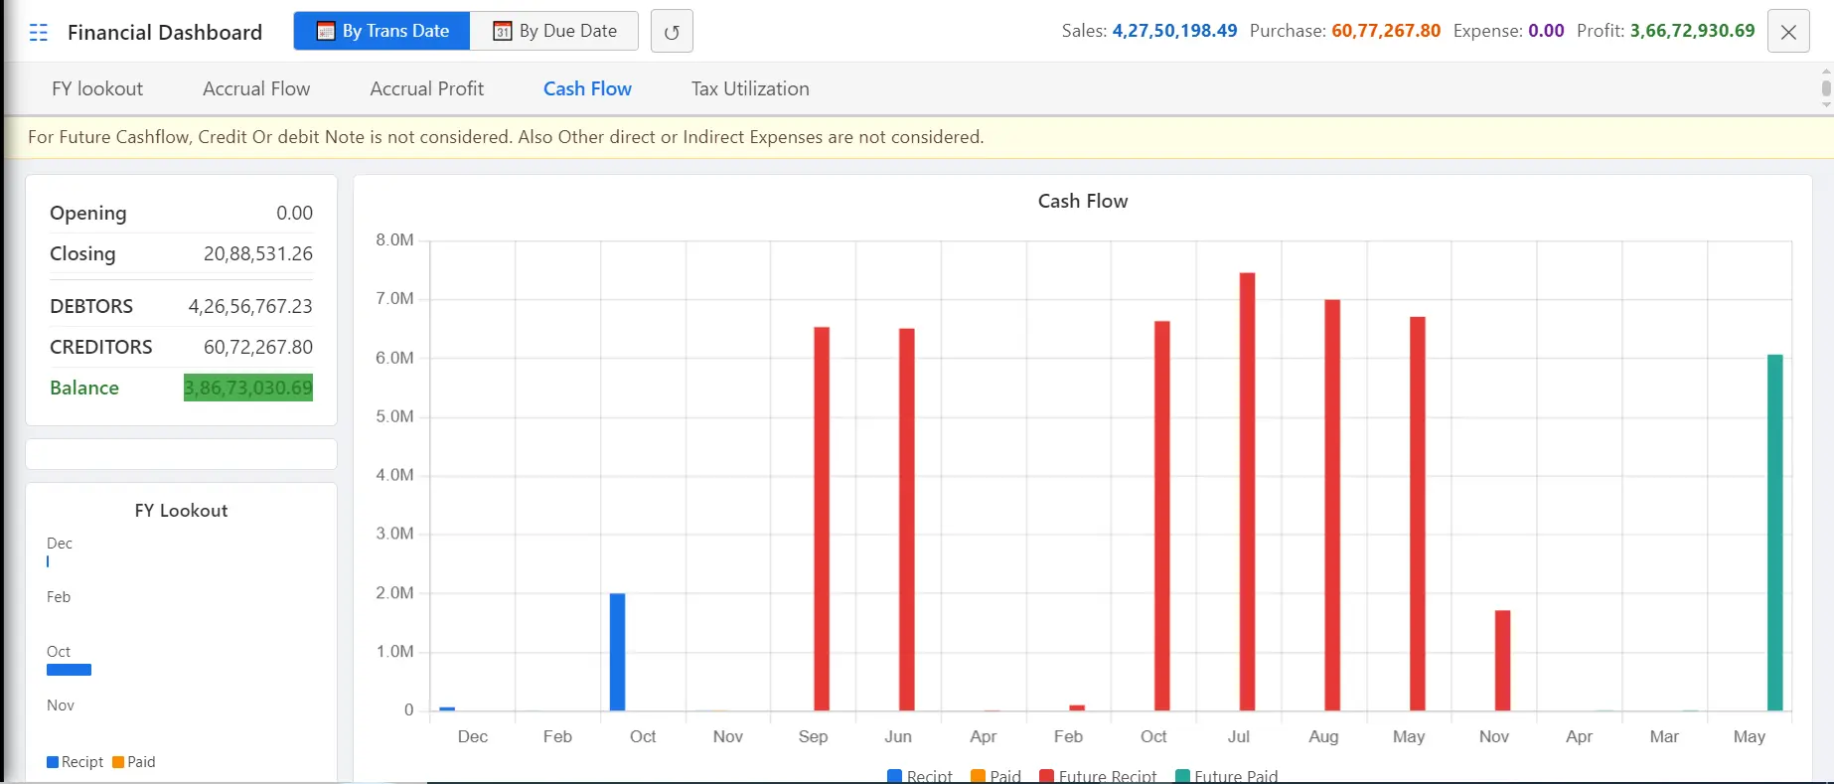Screen dimensions: 1834x784
Task: Click the red Sep future receipt bar
Action: (822, 519)
